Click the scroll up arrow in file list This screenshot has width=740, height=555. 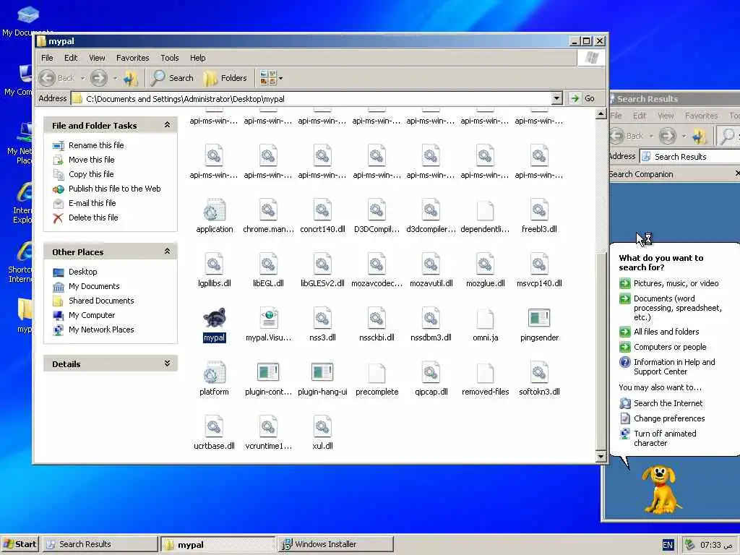click(601, 113)
